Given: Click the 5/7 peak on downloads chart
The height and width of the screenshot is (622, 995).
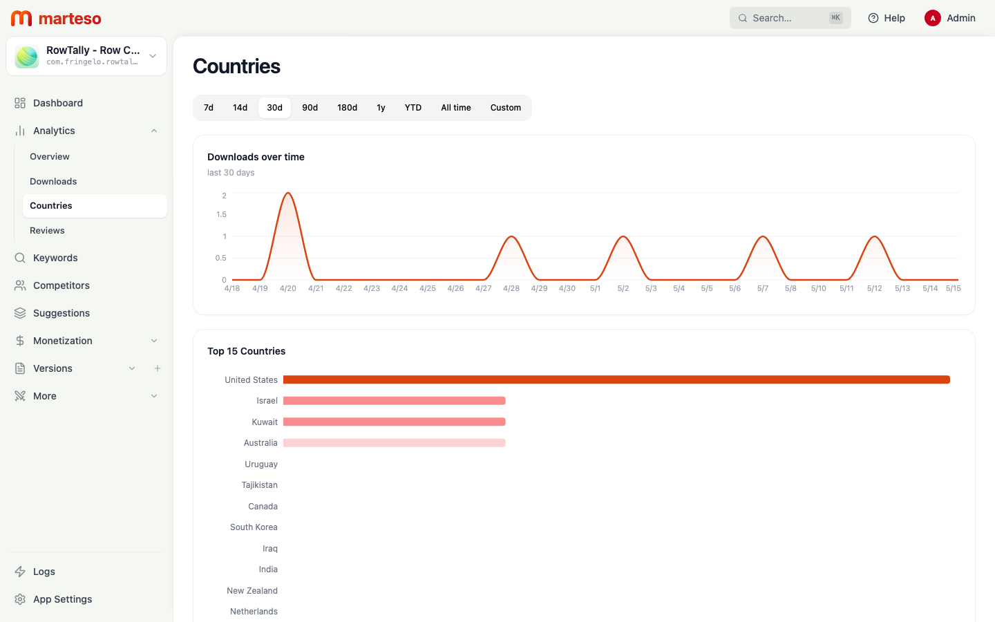Looking at the screenshot, I should click(x=763, y=237).
